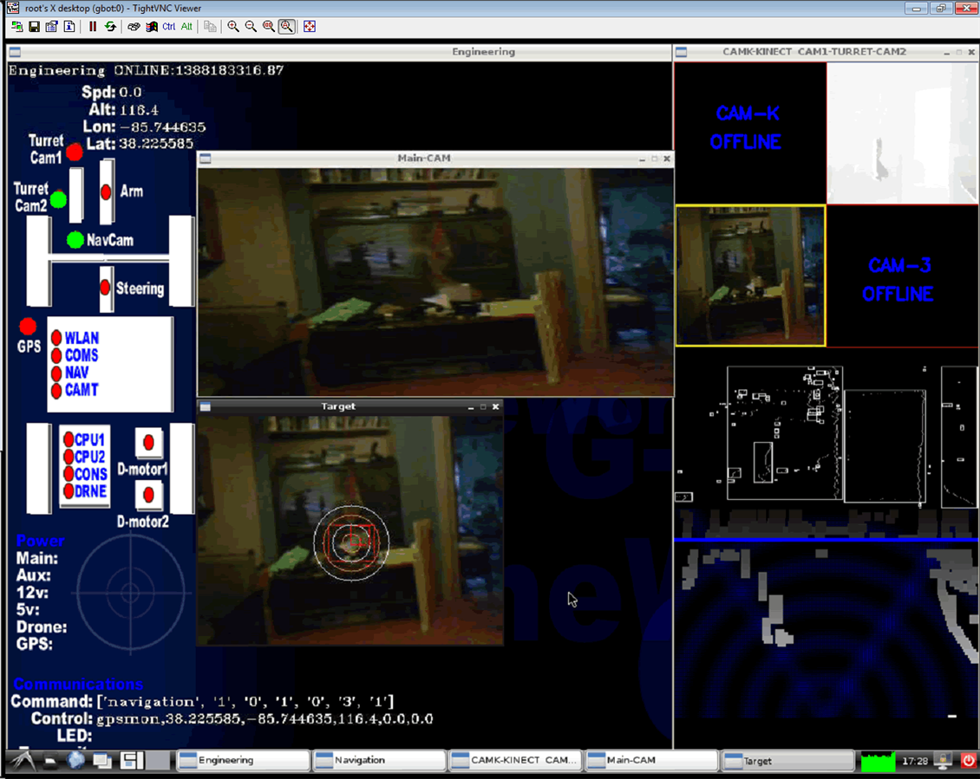Pause the VNC session
The image size is (980, 779).
[x=93, y=26]
